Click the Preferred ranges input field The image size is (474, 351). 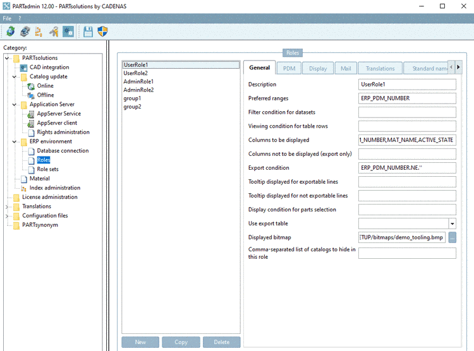tap(407, 98)
